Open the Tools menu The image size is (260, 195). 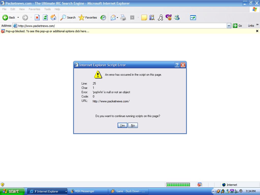47,9
